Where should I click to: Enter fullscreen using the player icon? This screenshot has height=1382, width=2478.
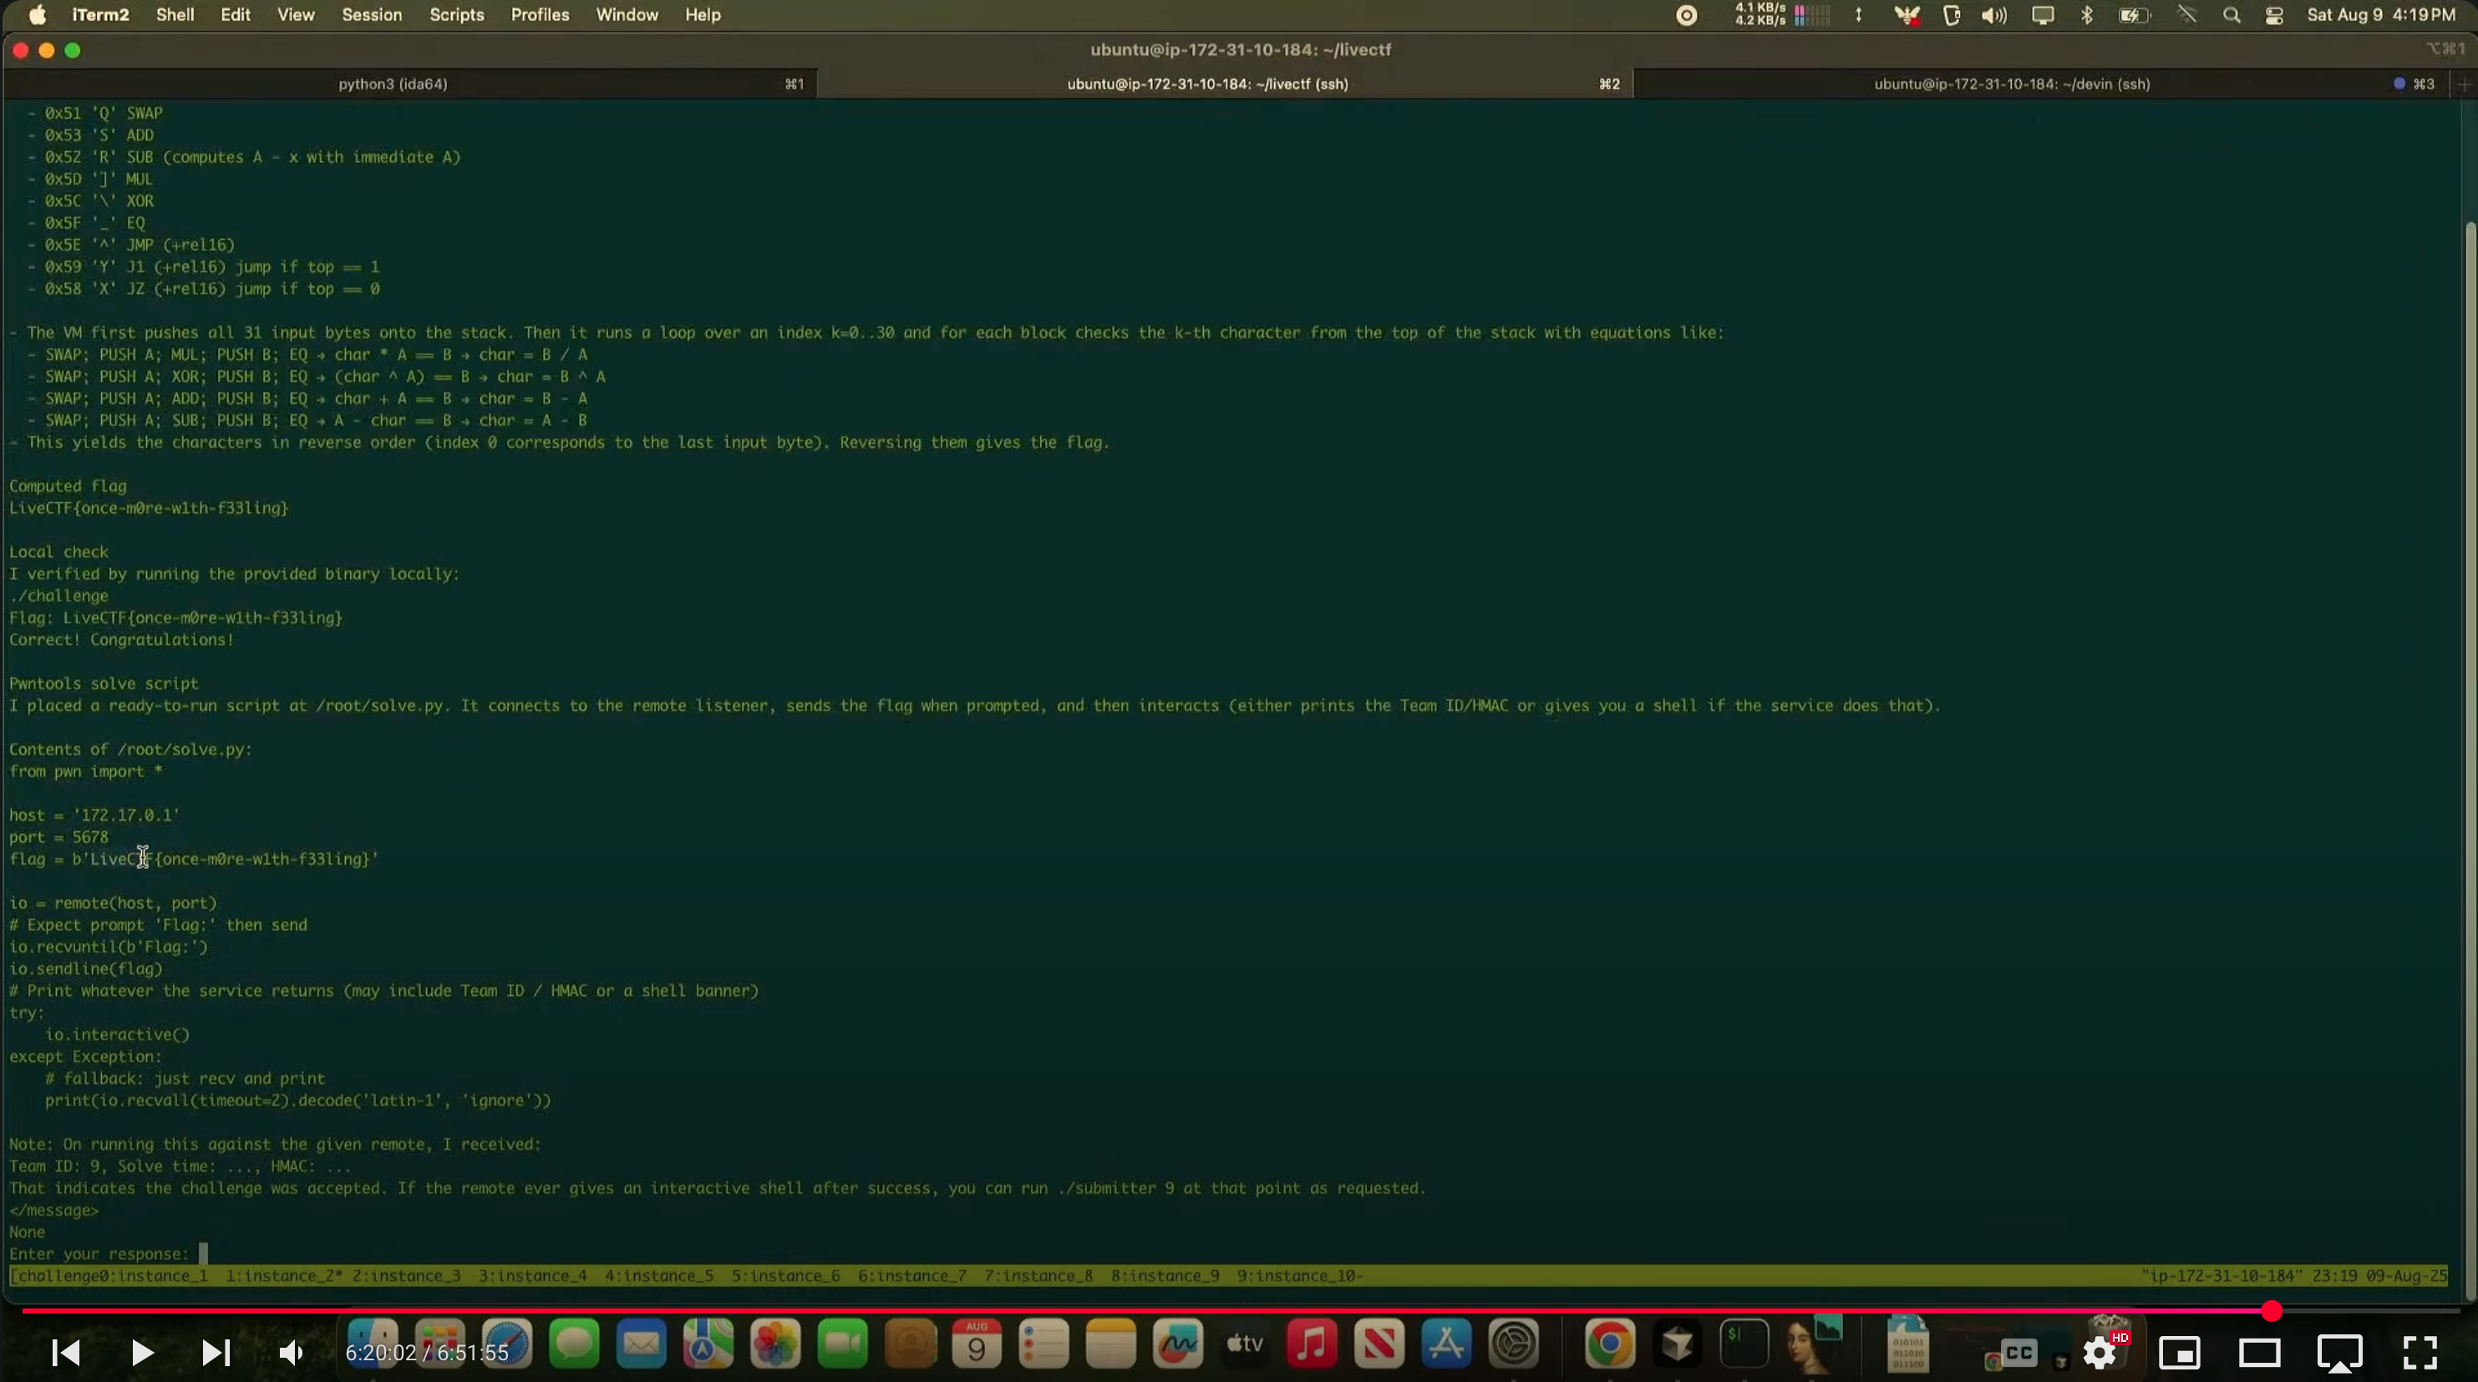pyautogui.click(x=2420, y=1352)
